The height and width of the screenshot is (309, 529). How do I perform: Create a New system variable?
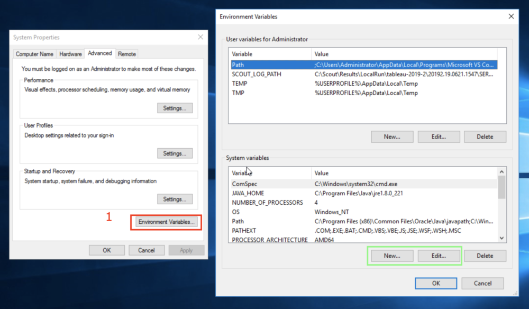392,256
